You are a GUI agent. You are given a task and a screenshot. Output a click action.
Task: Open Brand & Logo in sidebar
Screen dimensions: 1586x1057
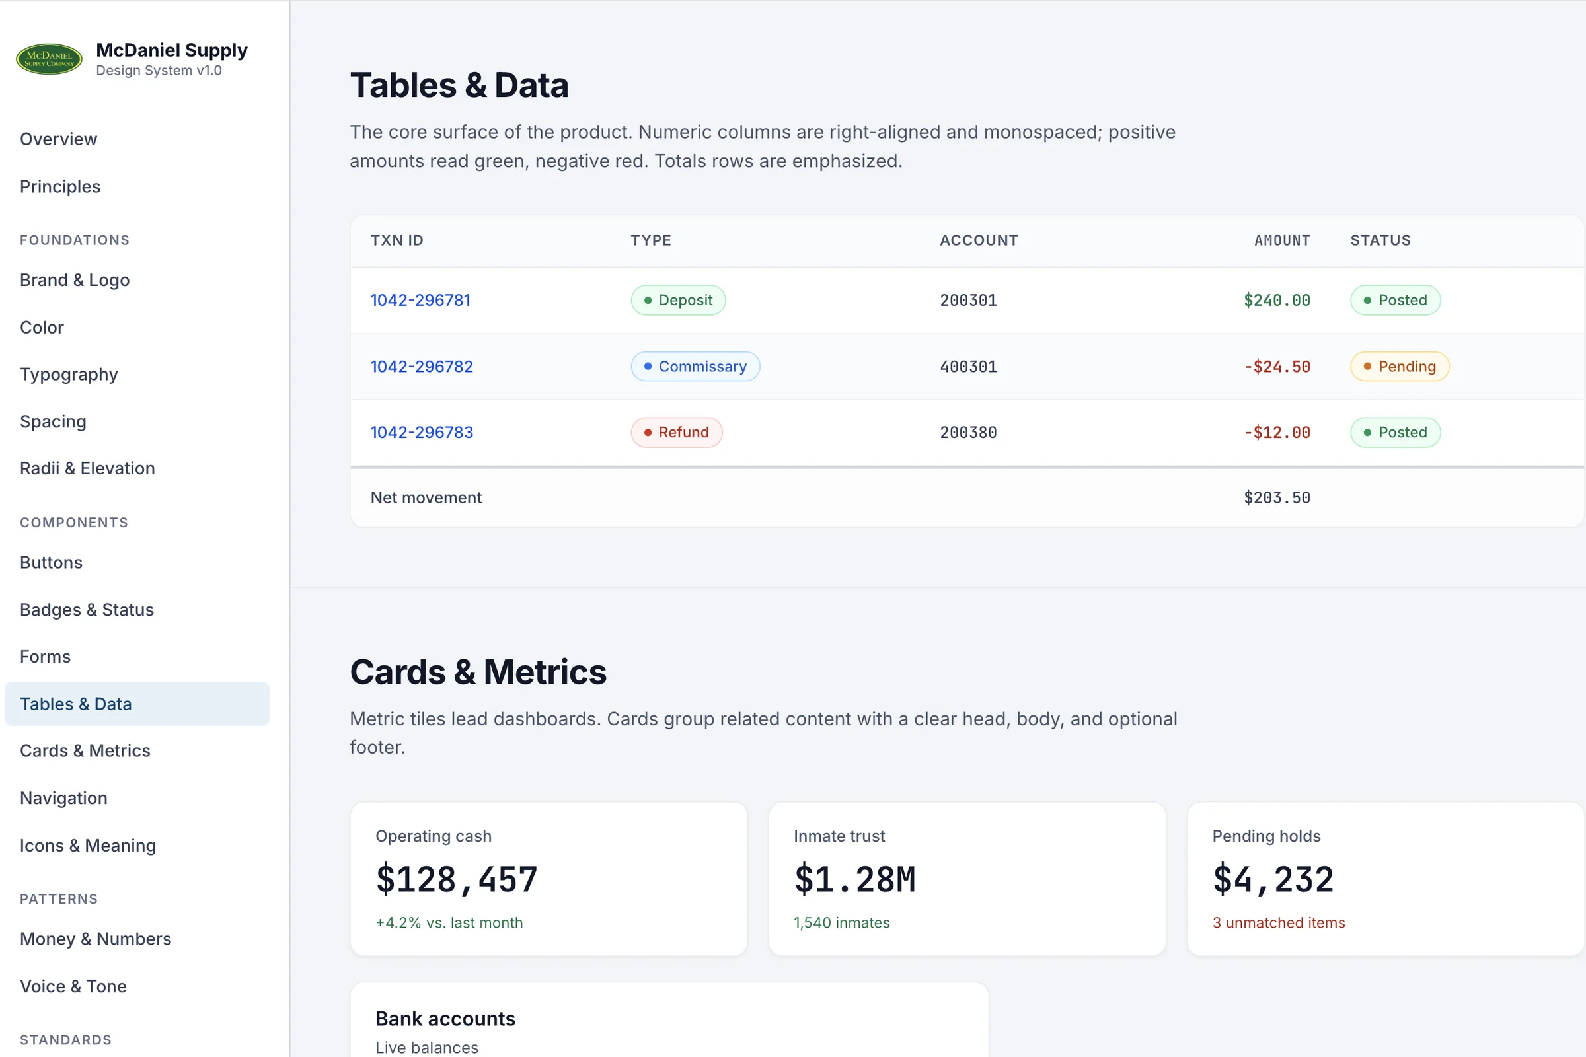pyautogui.click(x=75, y=279)
